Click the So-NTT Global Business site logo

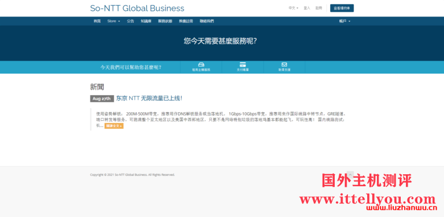[137, 8]
